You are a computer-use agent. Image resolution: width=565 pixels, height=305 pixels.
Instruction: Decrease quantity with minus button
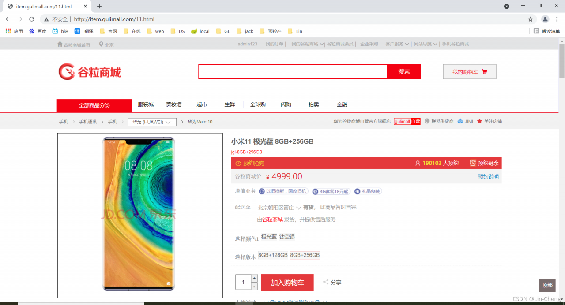pos(254,286)
